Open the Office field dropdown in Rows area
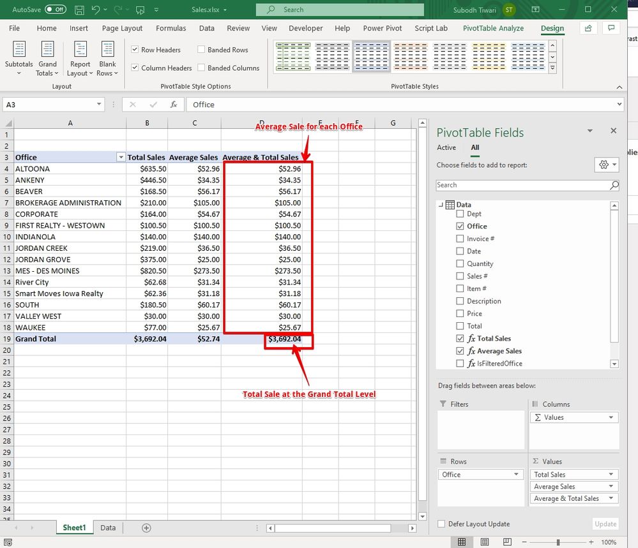The width and height of the screenshot is (638, 548). 516,475
